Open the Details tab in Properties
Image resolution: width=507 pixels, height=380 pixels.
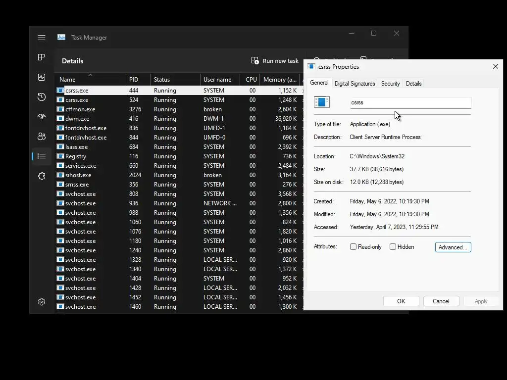click(413, 84)
